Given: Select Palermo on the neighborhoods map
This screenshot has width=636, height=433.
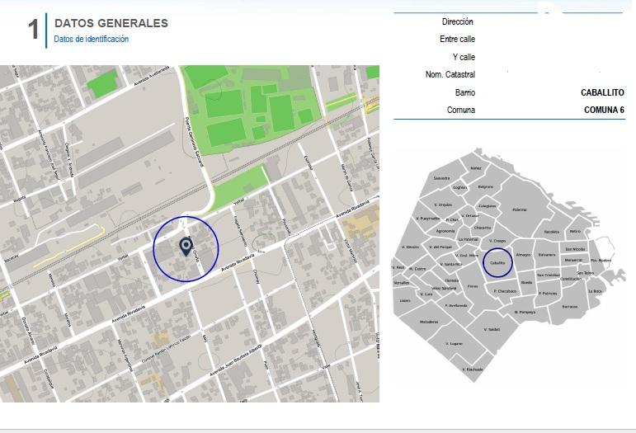Looking at the screenshot, I should (x=519, y=209).
